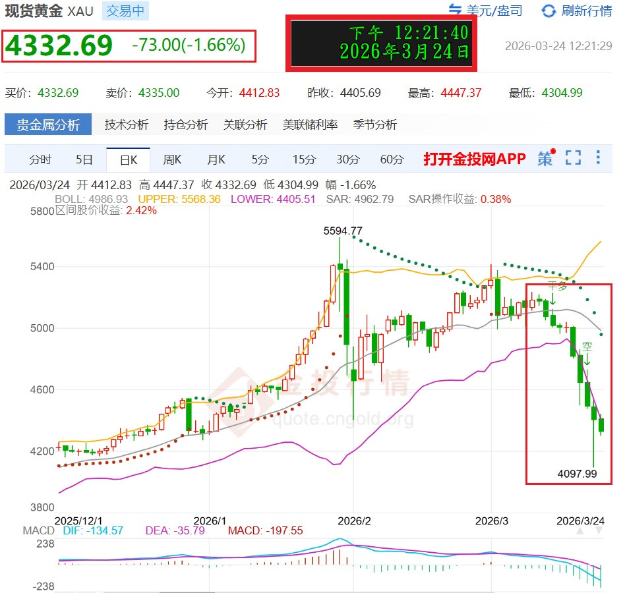Click the currency unit swap arrows icon
The height and width of the screenshot is (593, 625).
pyautogui.click(x=455, y=9)
